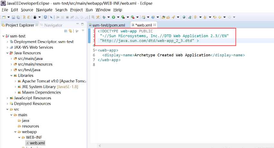Image resolution: width=274 pixels, height=148 pixels.
Task: Expand the src/main/java source folder
Action: coord(11,59)
